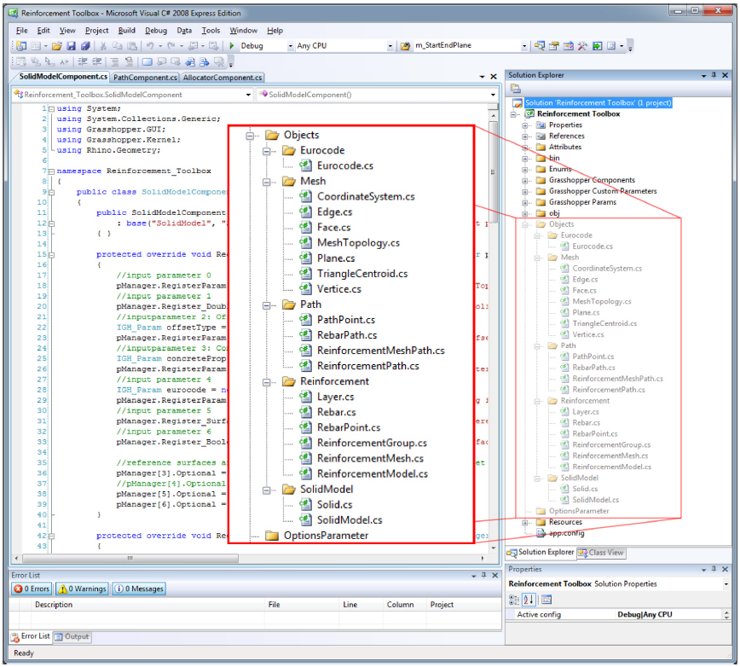Select the Grasshopper Params folder

click(582, 202)
